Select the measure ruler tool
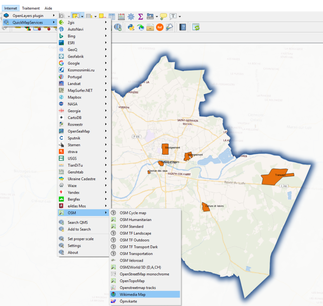 (x=150, y=16)
